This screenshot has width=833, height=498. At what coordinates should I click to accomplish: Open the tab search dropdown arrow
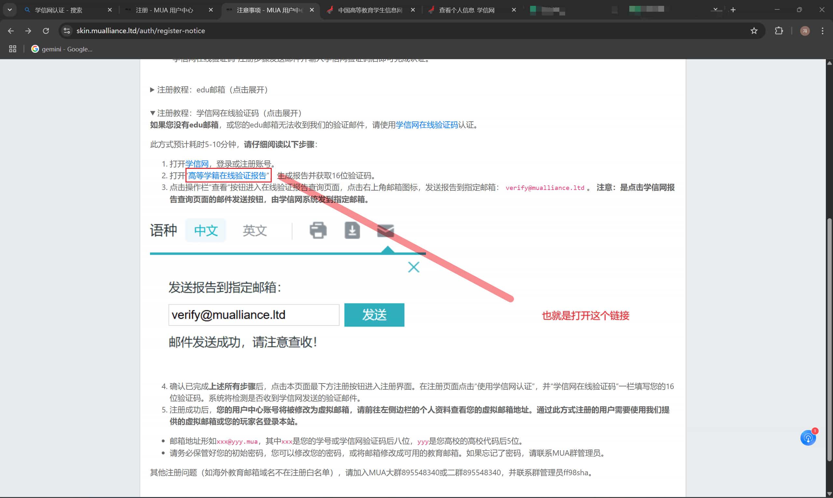click(x=10, y=10)
